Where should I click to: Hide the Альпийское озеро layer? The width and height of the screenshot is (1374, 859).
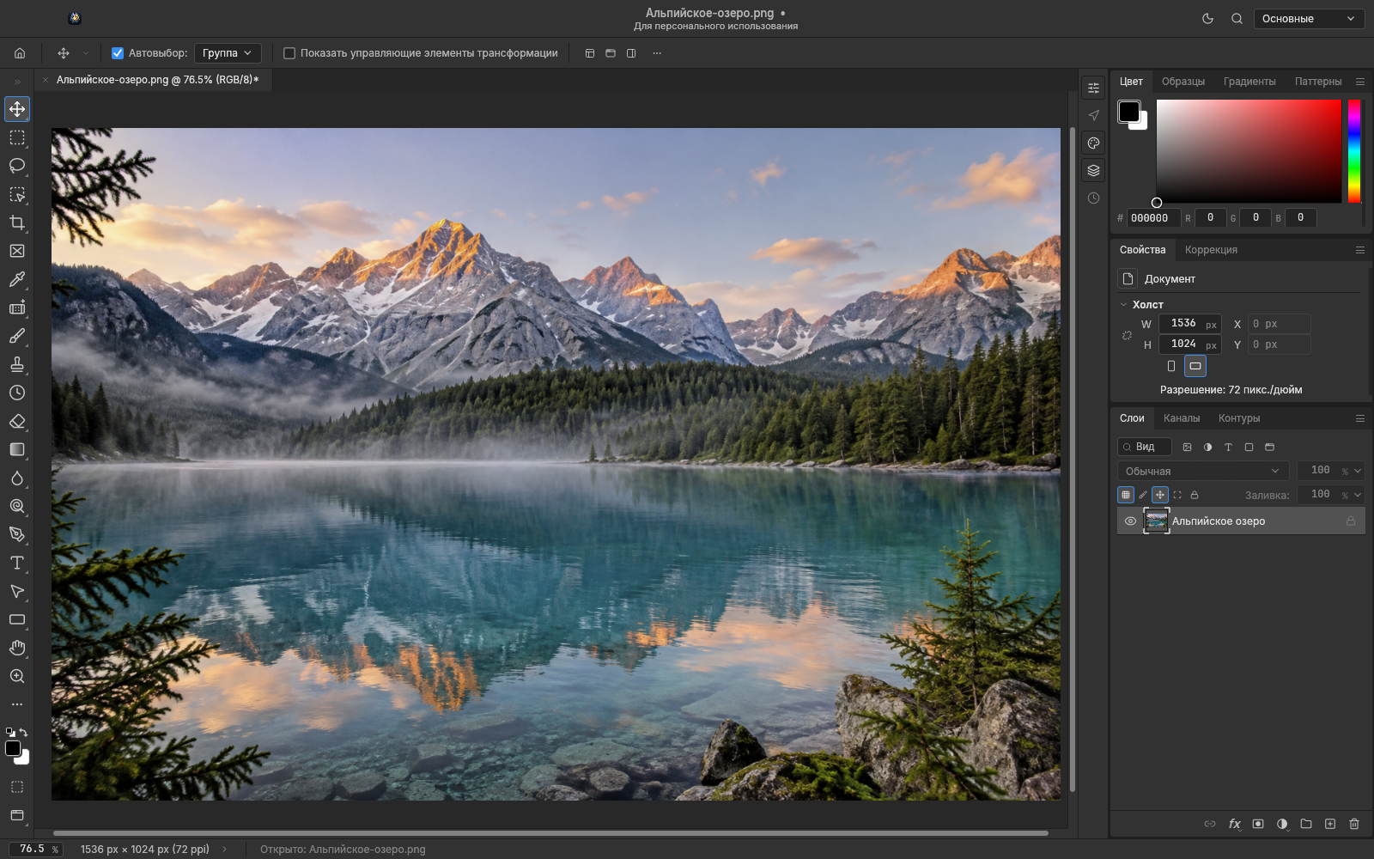[1130, 521]
